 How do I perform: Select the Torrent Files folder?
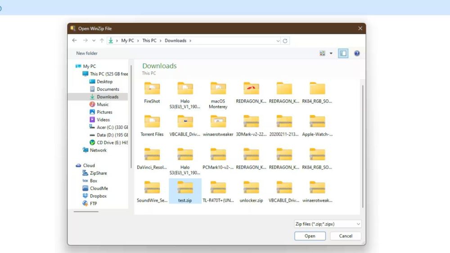152,126
